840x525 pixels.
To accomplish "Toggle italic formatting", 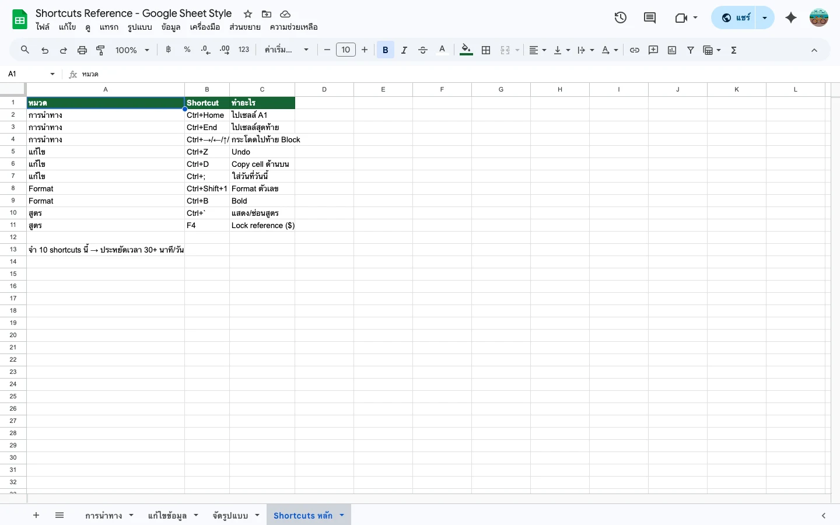I will pyautogui.click(x=404, y=50).
